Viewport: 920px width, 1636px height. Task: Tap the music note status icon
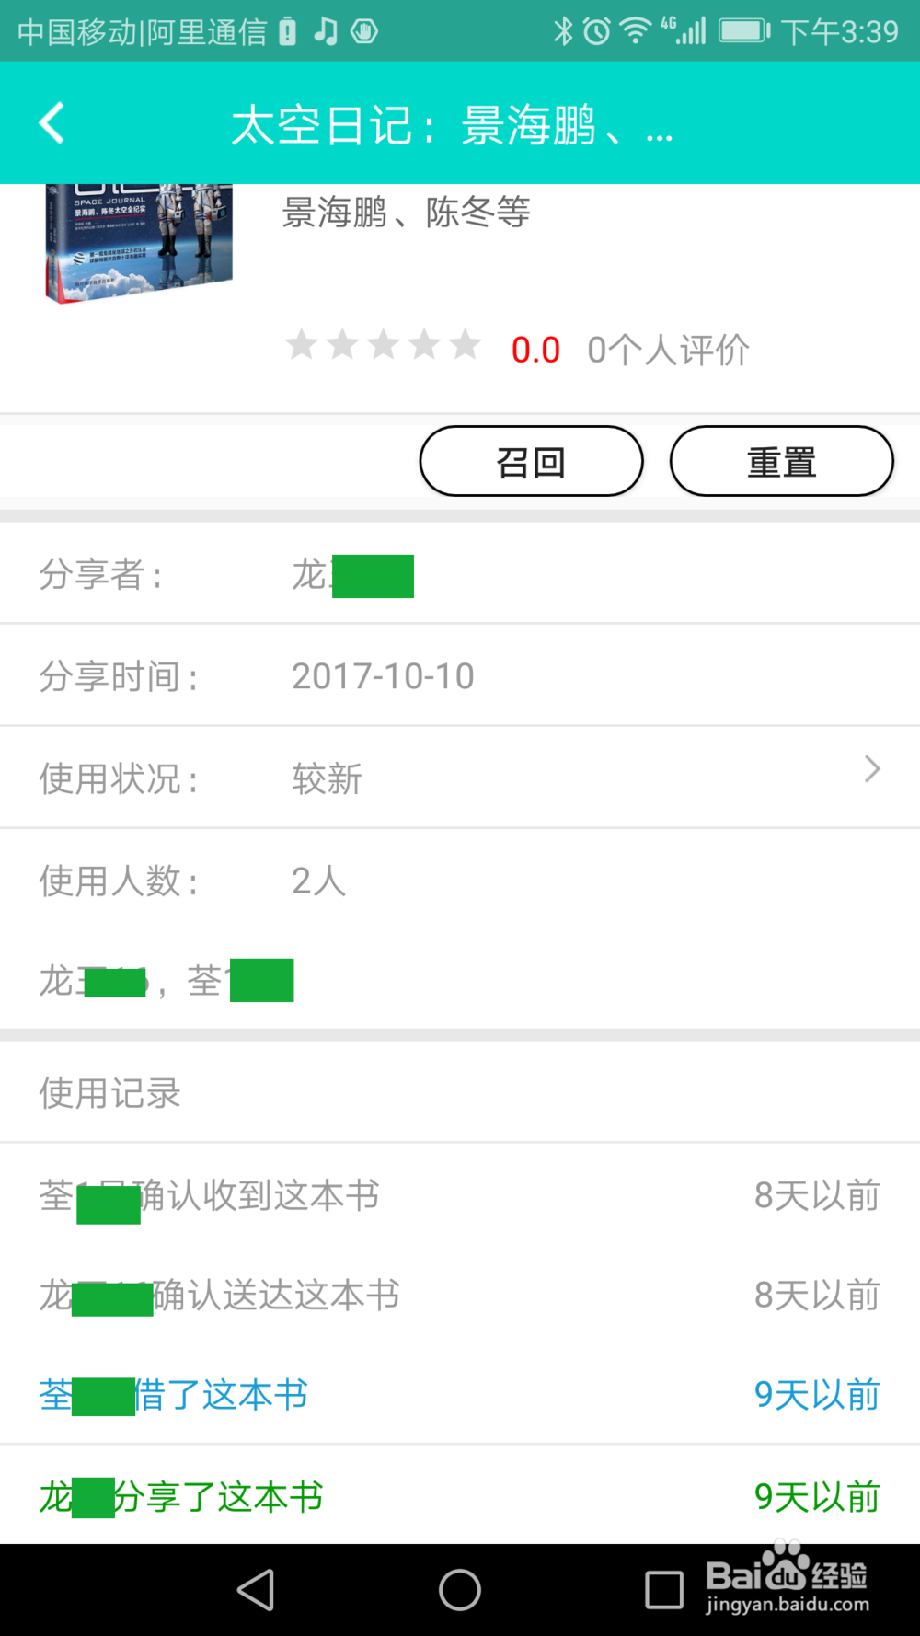(x=326, y=32)
